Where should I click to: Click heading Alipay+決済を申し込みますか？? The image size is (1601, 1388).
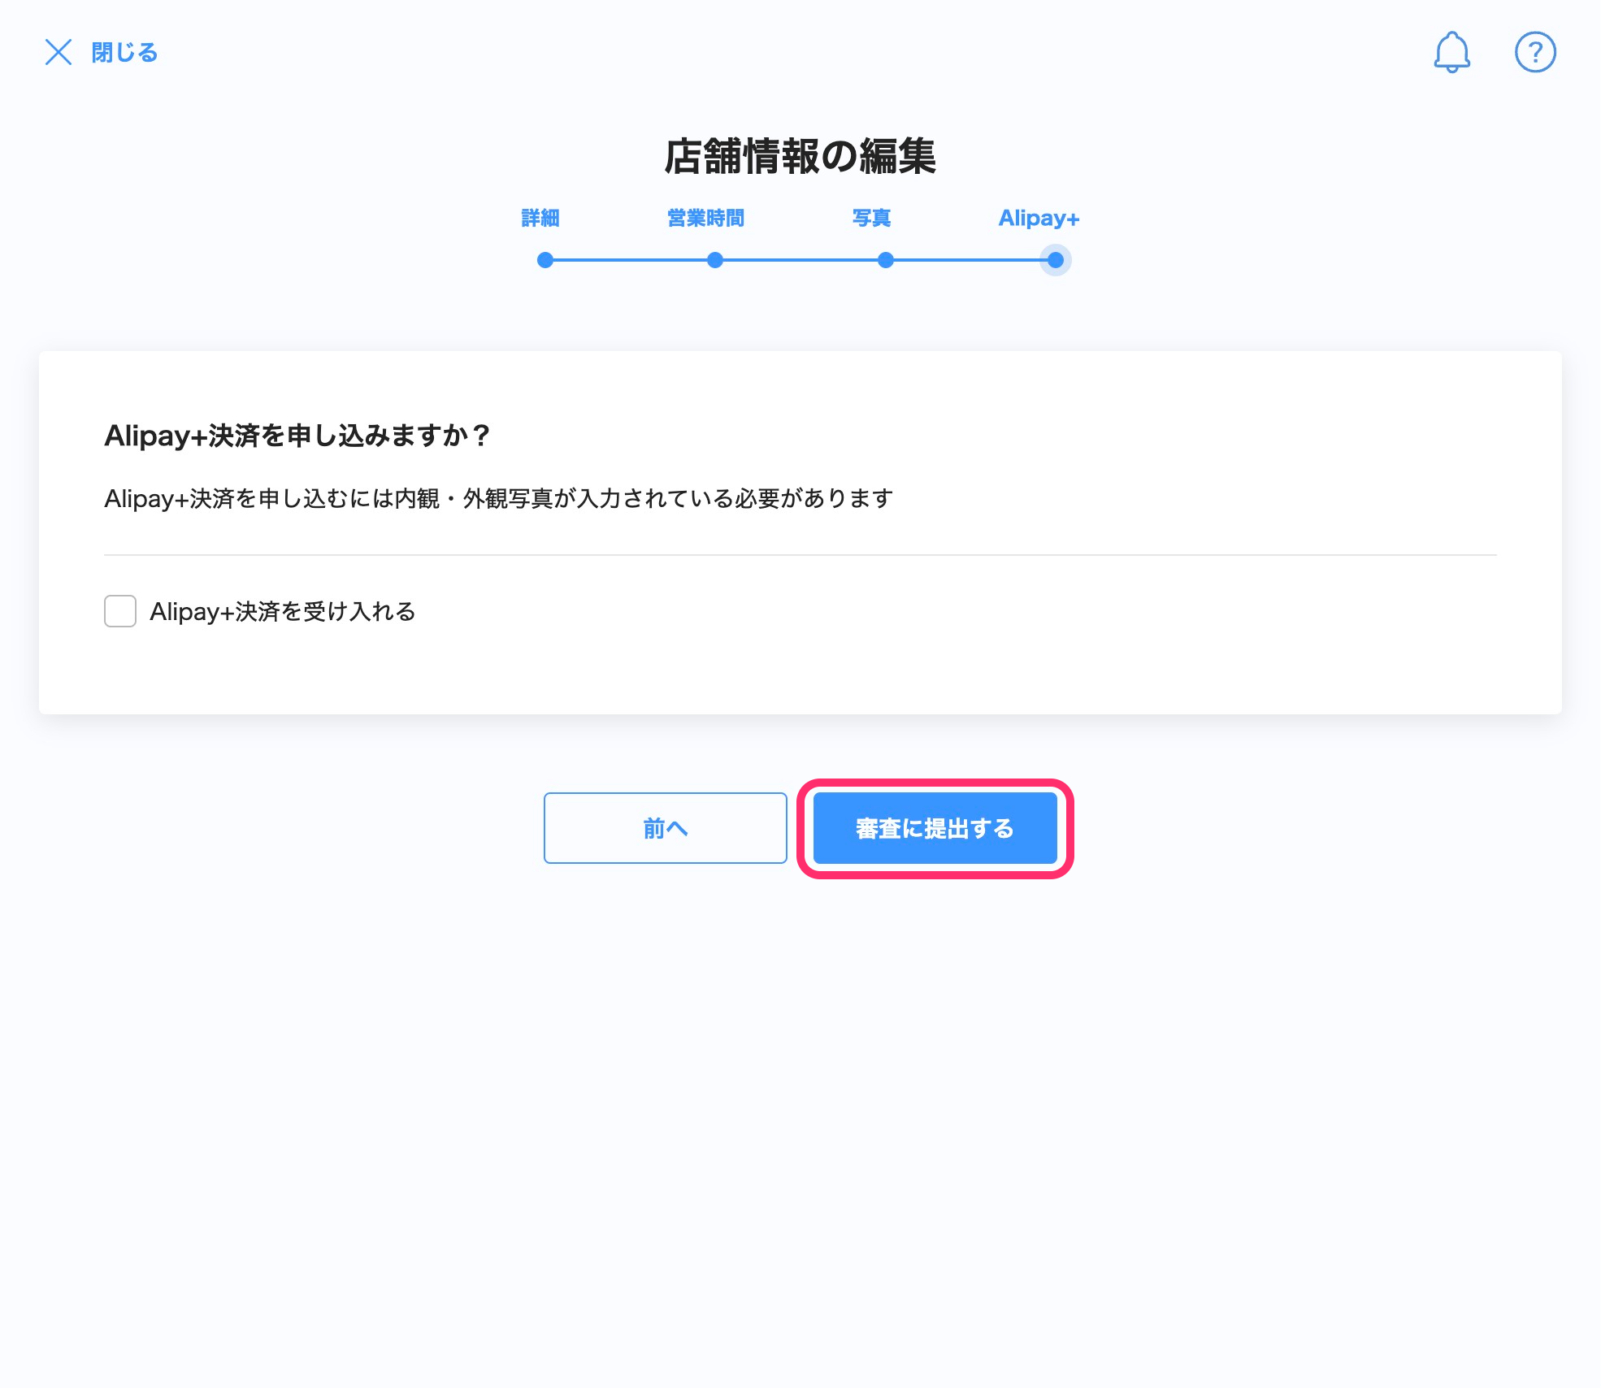click(297, 436)
